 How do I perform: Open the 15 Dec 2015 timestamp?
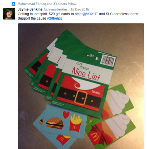pos(80,9)
